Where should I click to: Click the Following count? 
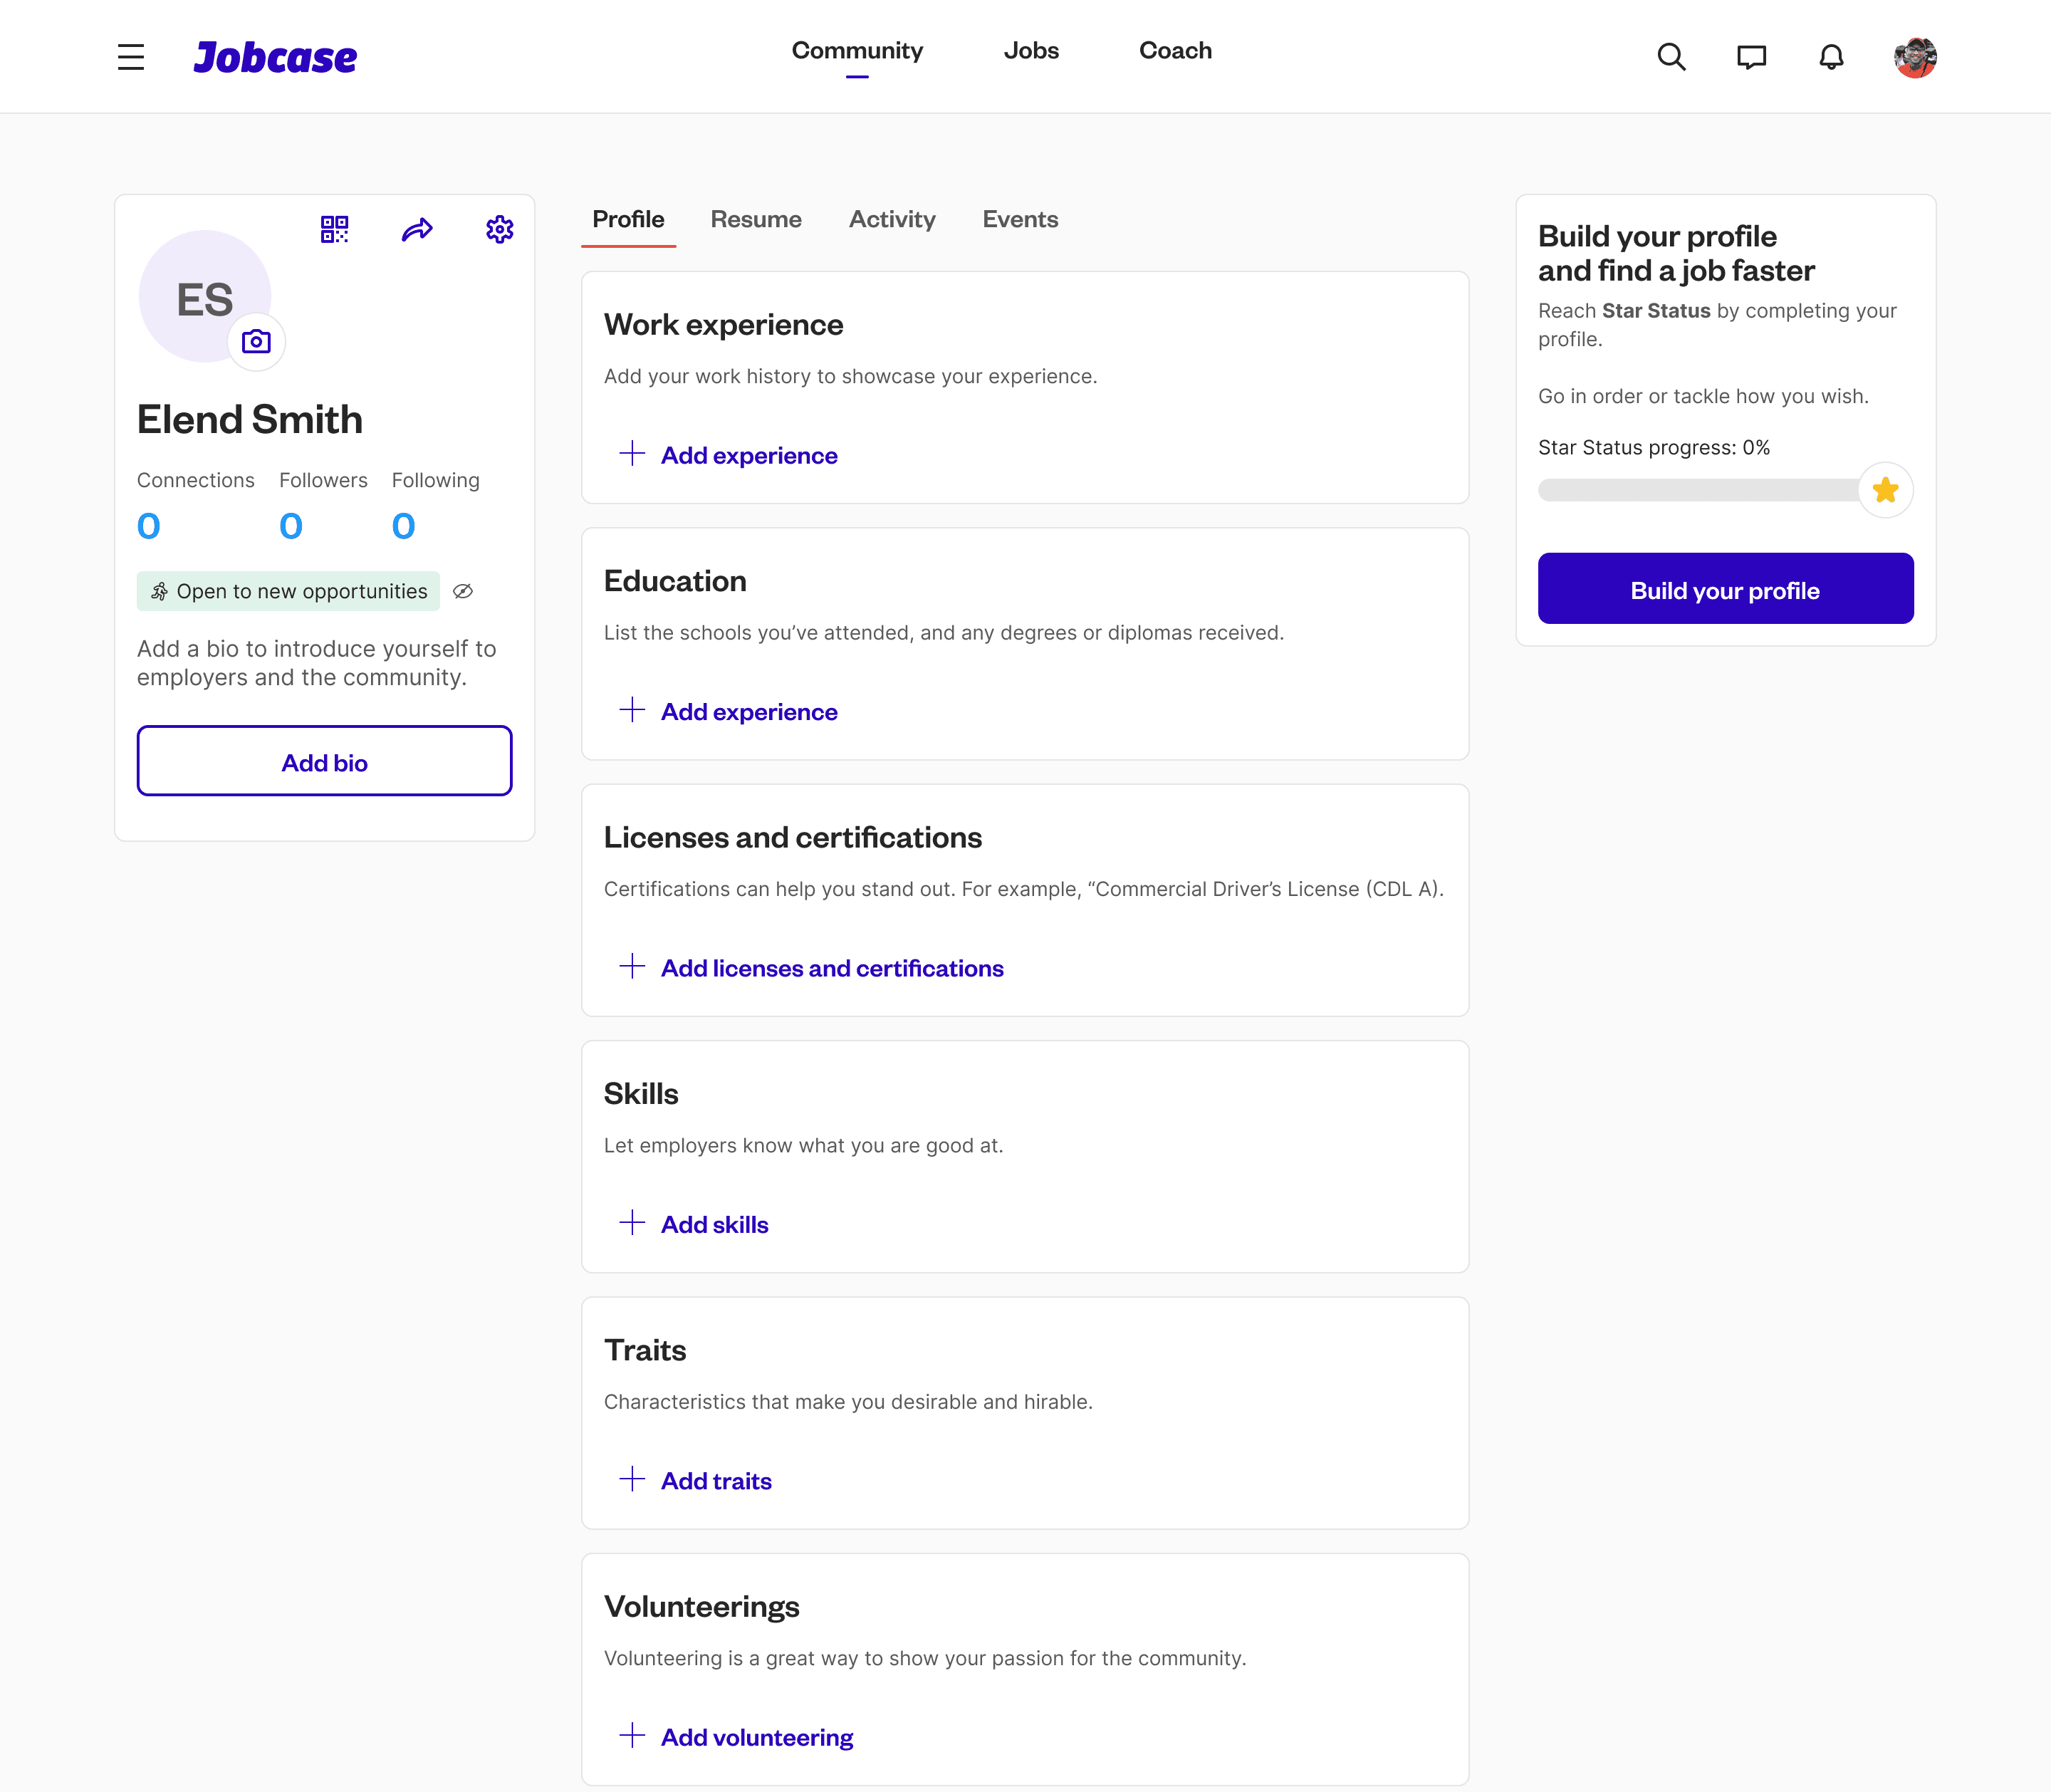tap(403, 526)
